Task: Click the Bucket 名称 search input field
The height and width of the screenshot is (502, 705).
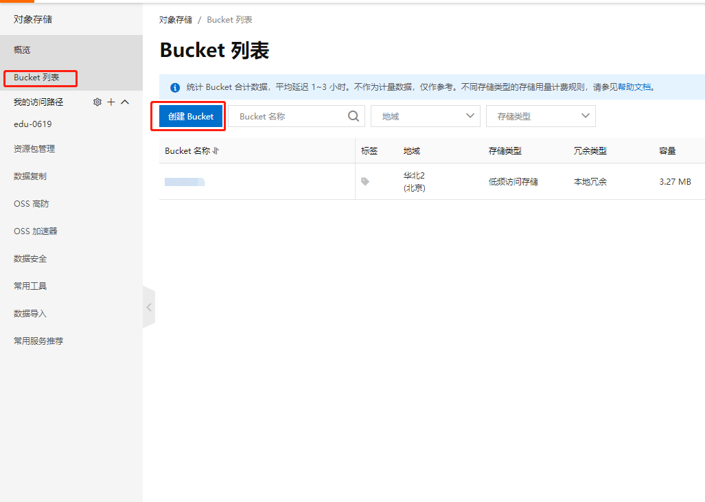Action: pos(288,116)
